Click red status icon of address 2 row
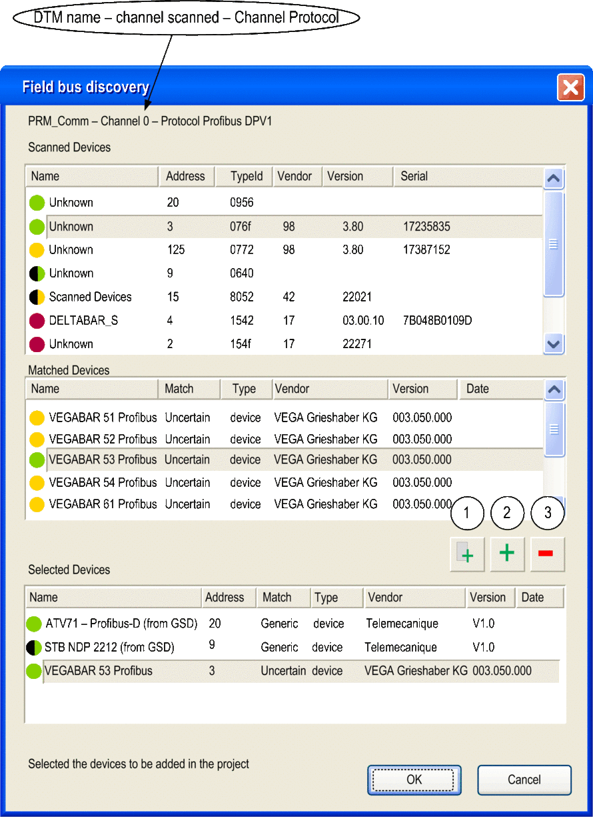Image resolution: width=593 pixels, height=817 pixels. (x=37, y=344)
